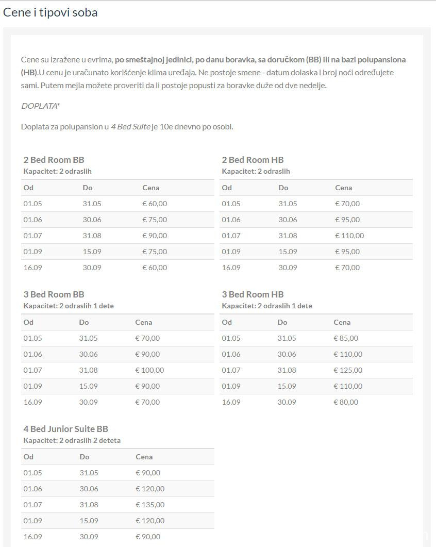Click 'Cena' column header in 2 Bed Room BB table
This screenshot has width=436, height=547.
pyautogui.click(x=151, y=188)
